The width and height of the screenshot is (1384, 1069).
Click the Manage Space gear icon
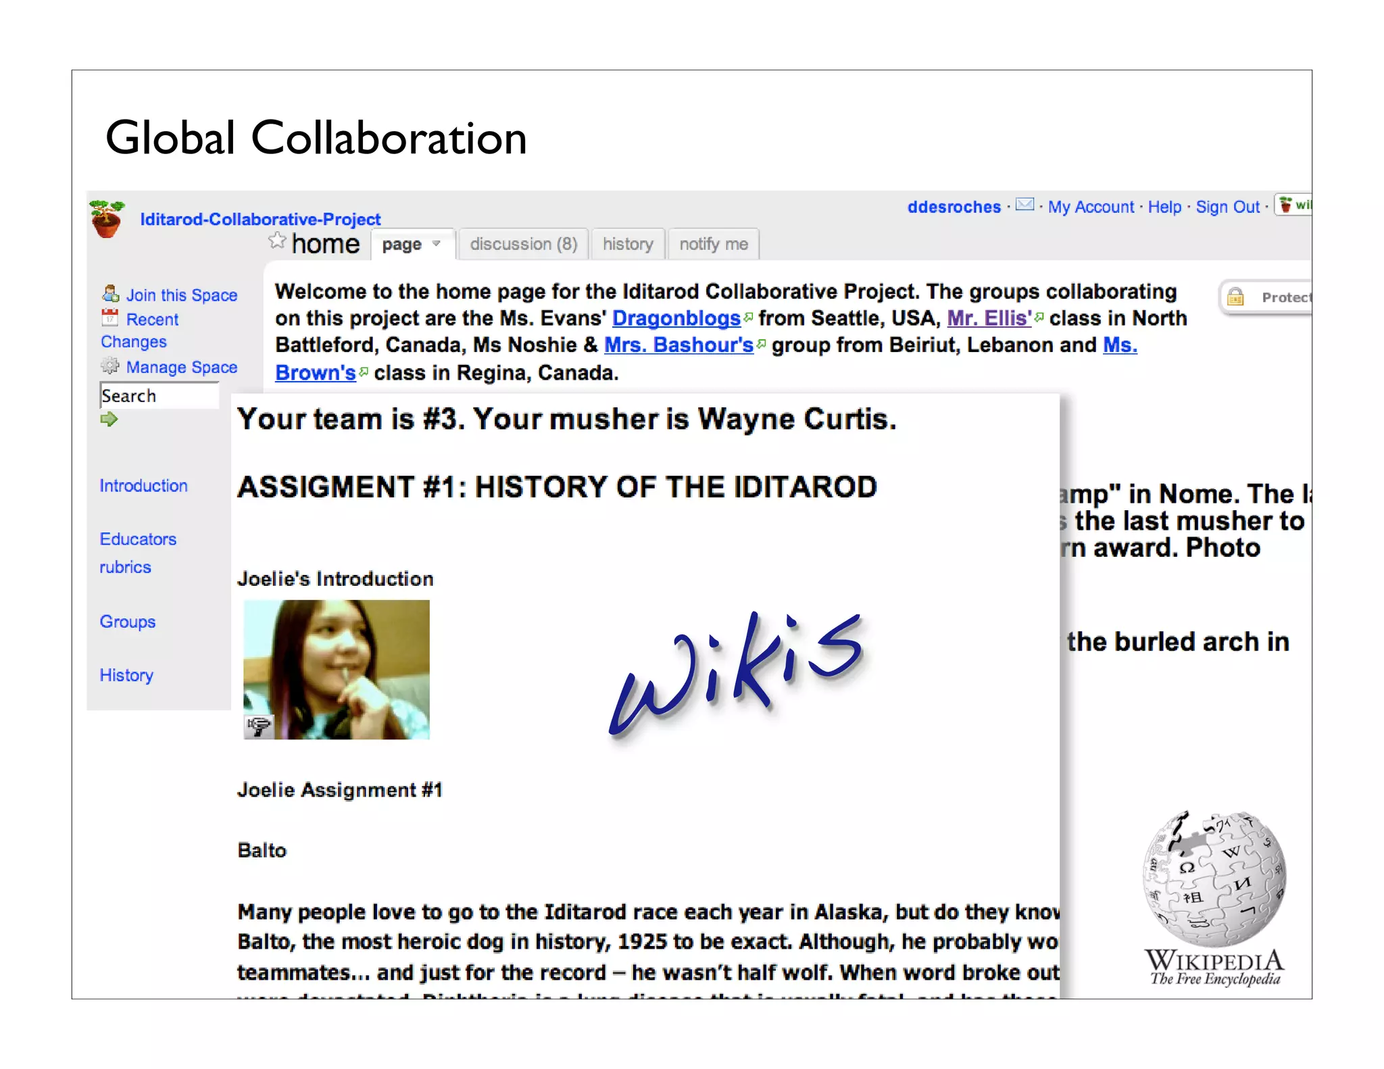(x=109, y=366)
